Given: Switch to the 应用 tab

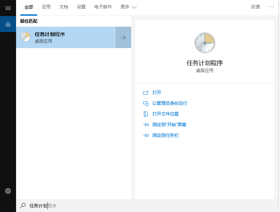Looking at the screenshot, I should [x=46, y=7].
